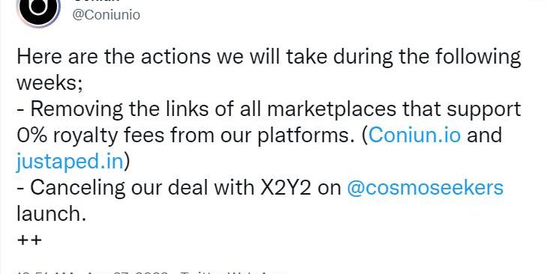
Task: Click the "Removing the links" bullet line
Action: coord(269,109)
